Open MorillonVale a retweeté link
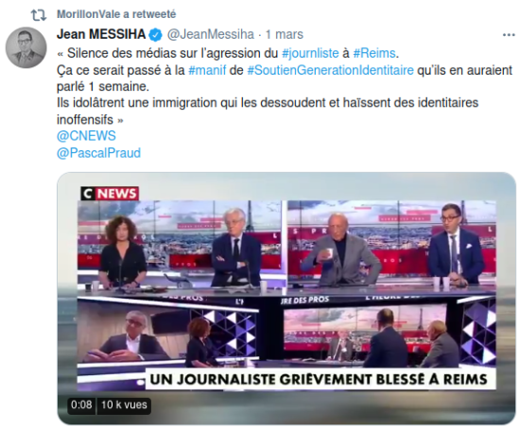520x431 pixels. [116, 14]
